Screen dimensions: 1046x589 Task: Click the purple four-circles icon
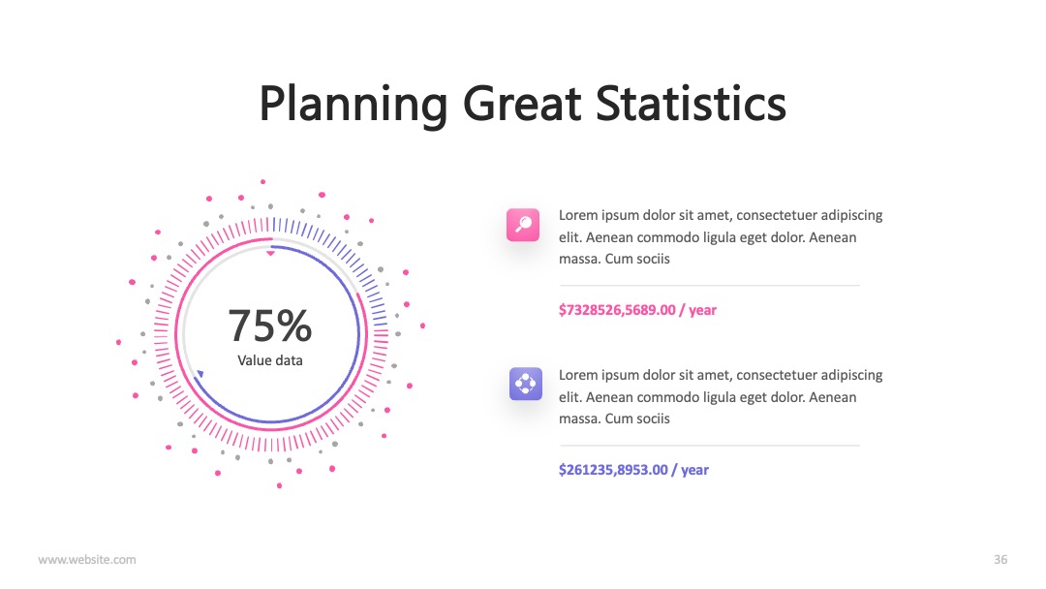pyautogui.click(x=526, y=385)
